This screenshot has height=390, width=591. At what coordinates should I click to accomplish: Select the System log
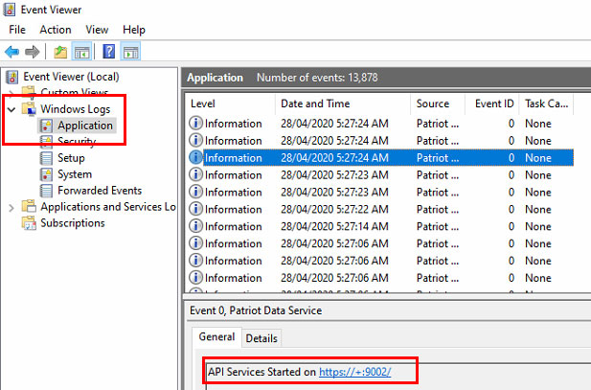click(x=75, y=174)
